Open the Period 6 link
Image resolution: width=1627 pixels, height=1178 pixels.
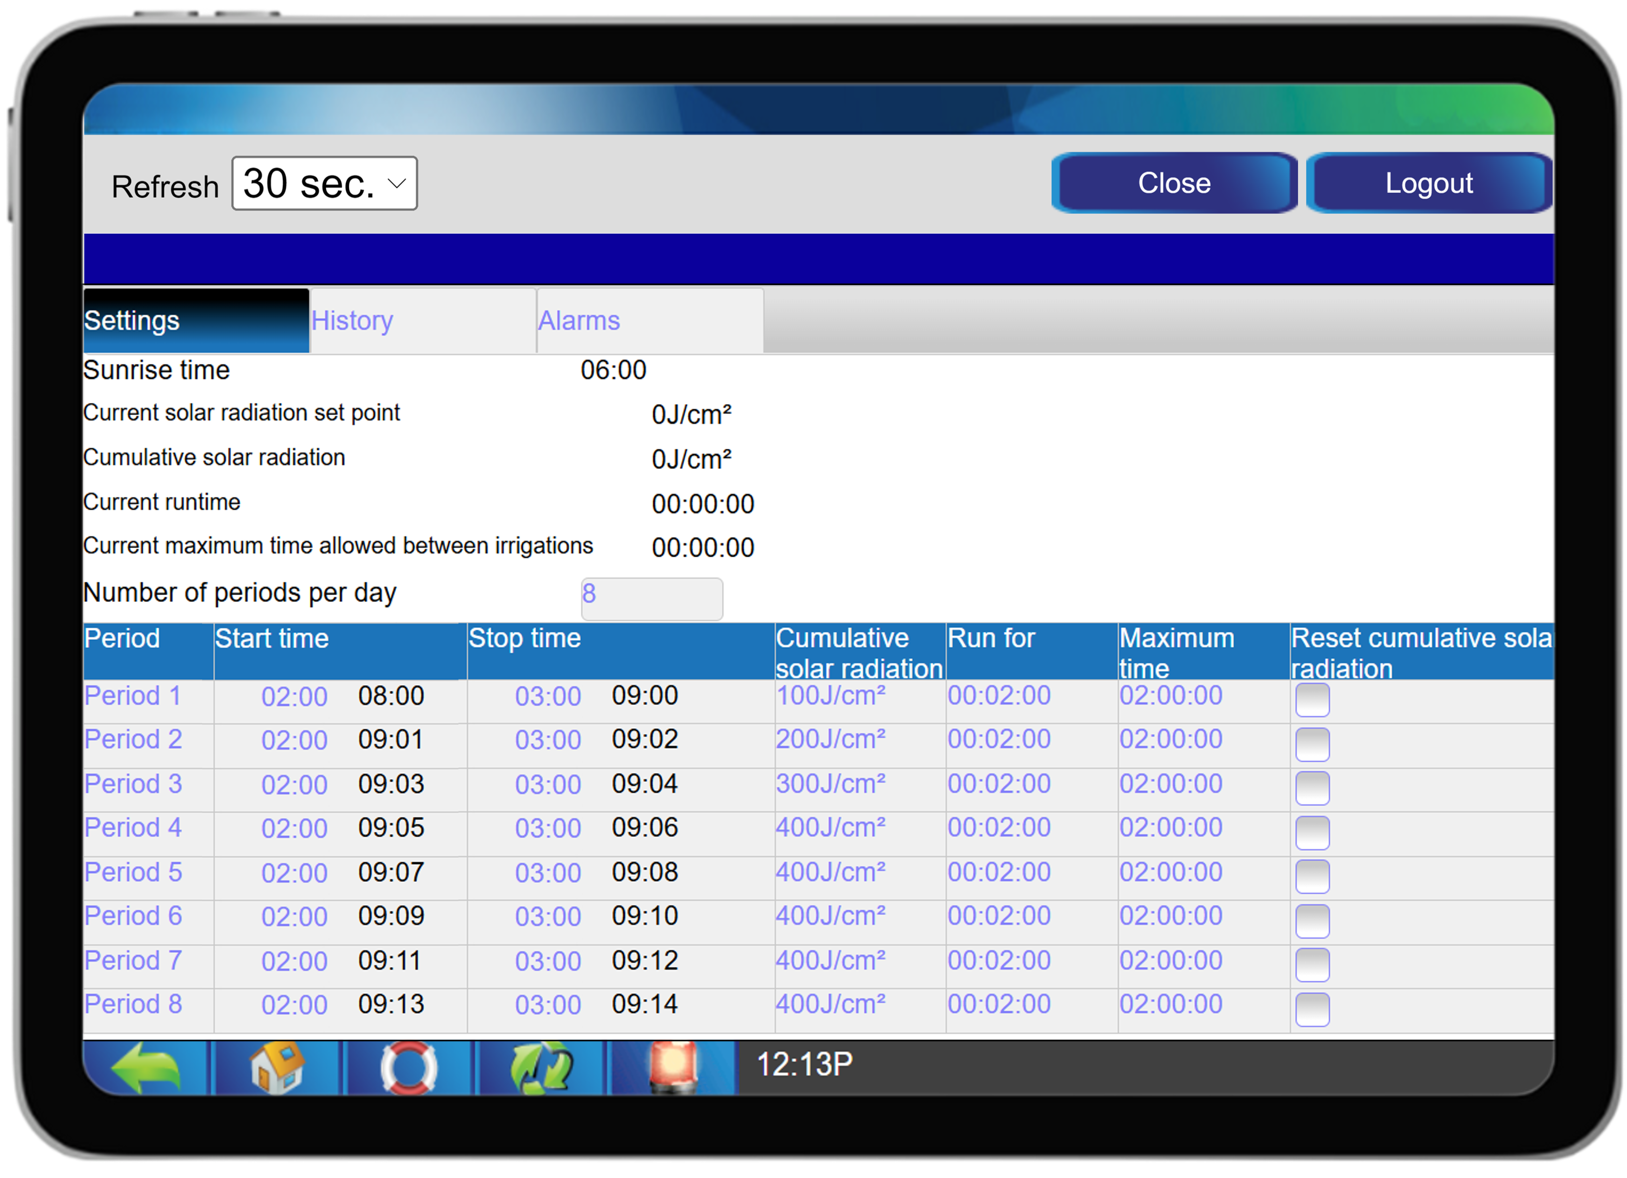tap(133, 915)
